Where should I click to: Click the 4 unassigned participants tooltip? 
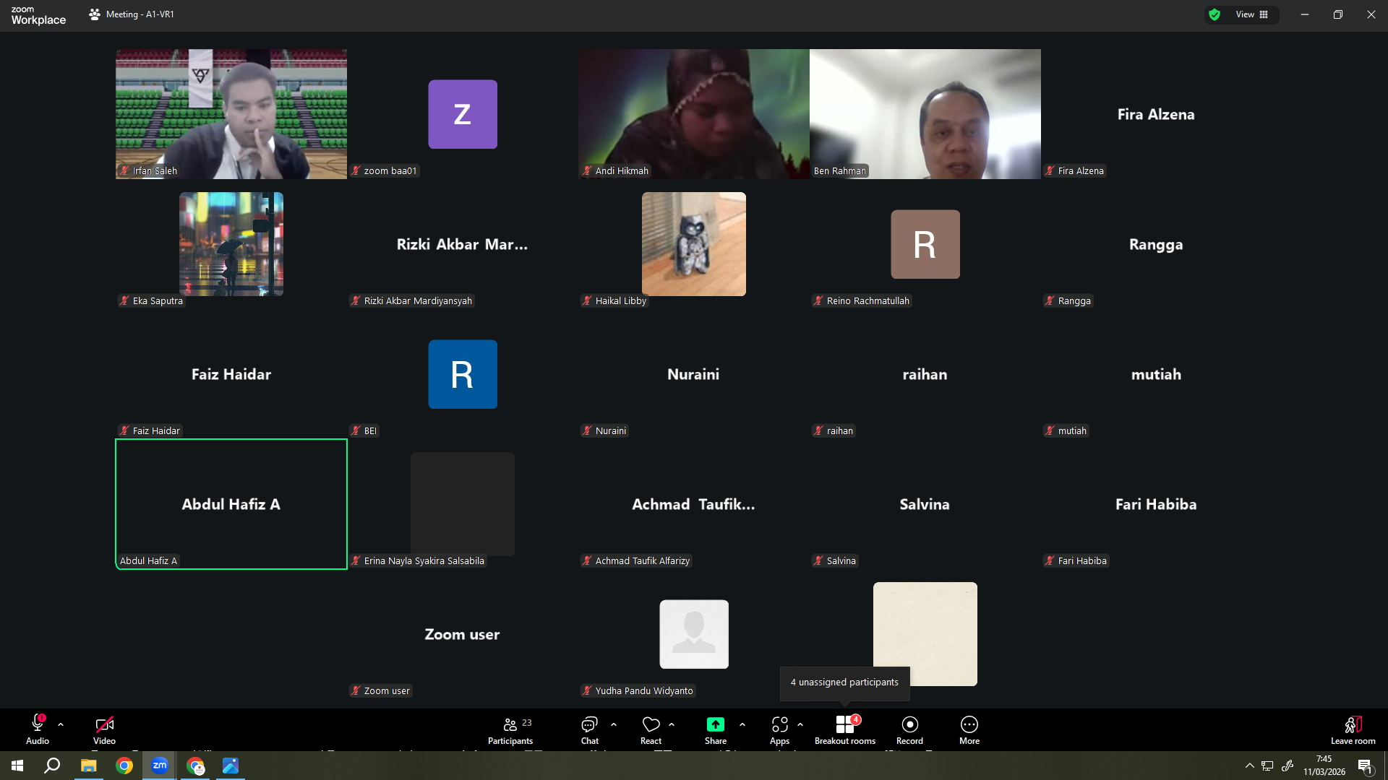pos(844,682)
